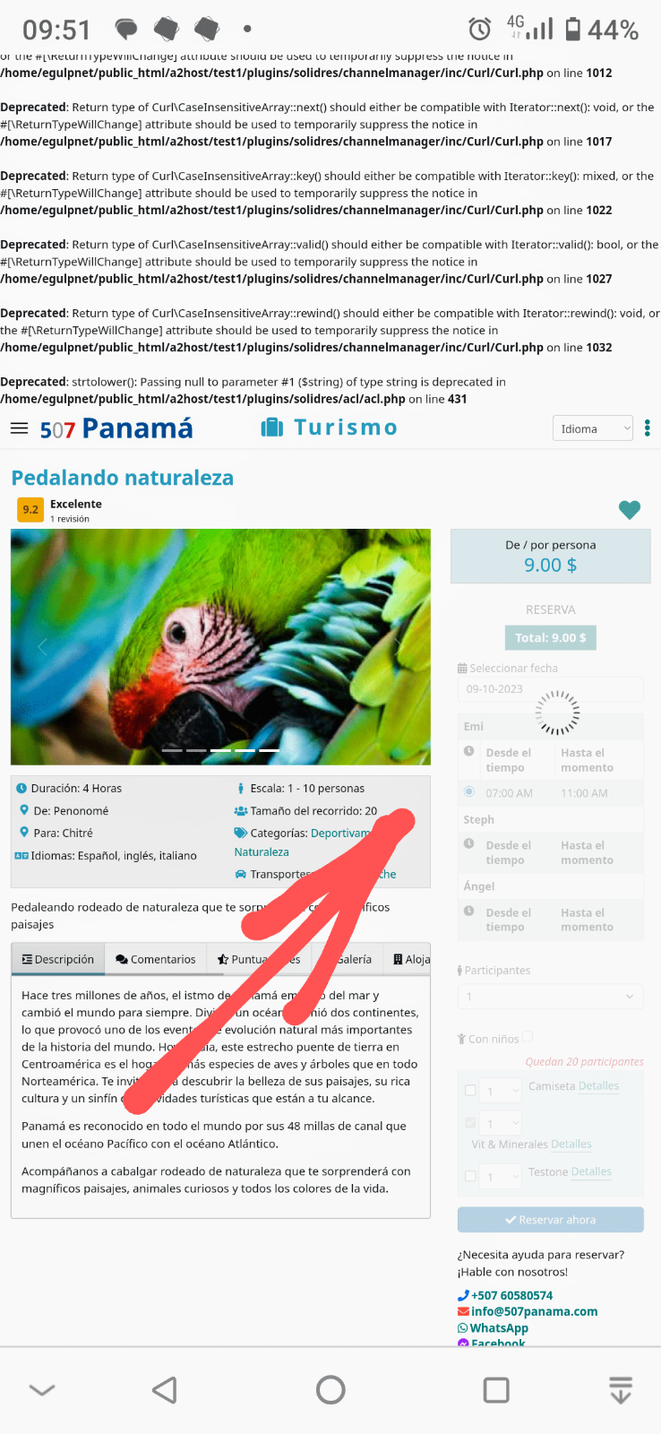Check the Camiseta extra checkbox

coord(470,1091)
